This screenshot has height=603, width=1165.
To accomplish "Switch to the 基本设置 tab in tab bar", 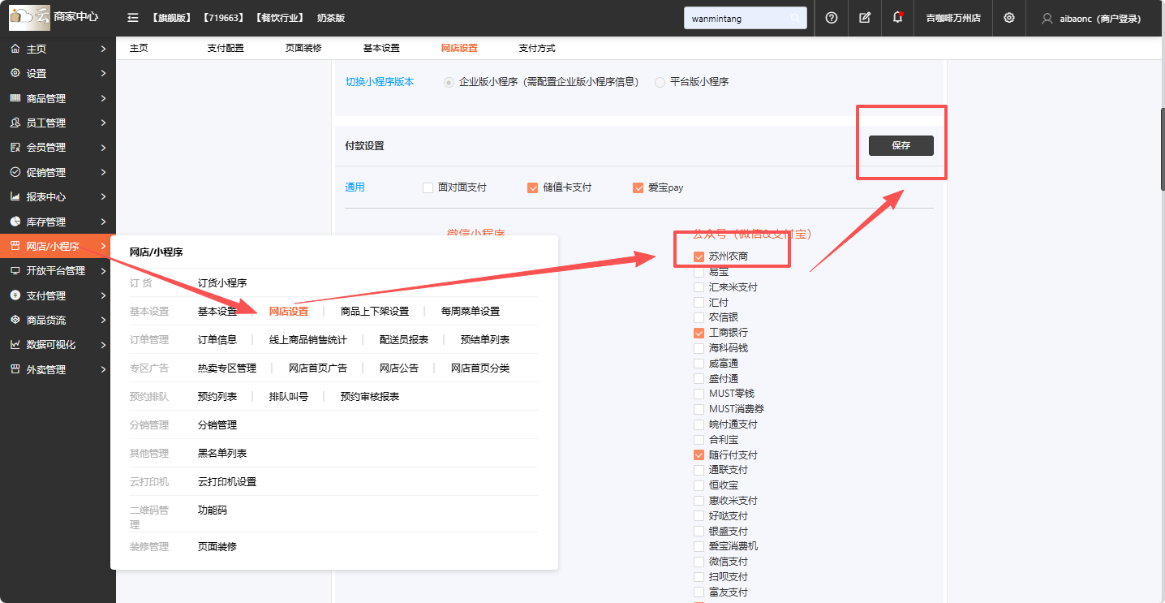I will (x=381, y=49).
